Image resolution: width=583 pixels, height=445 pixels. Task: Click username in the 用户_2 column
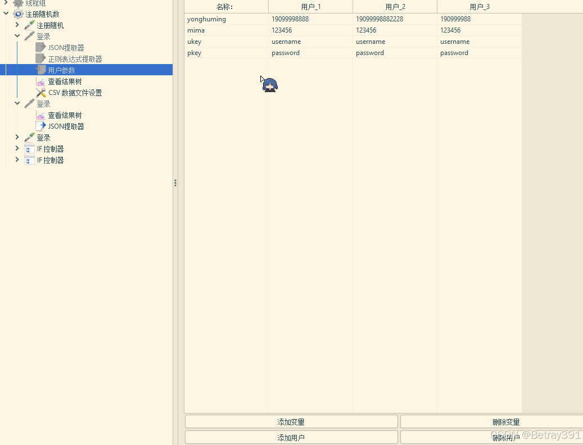pyautogui.click(x=395, y=42)
